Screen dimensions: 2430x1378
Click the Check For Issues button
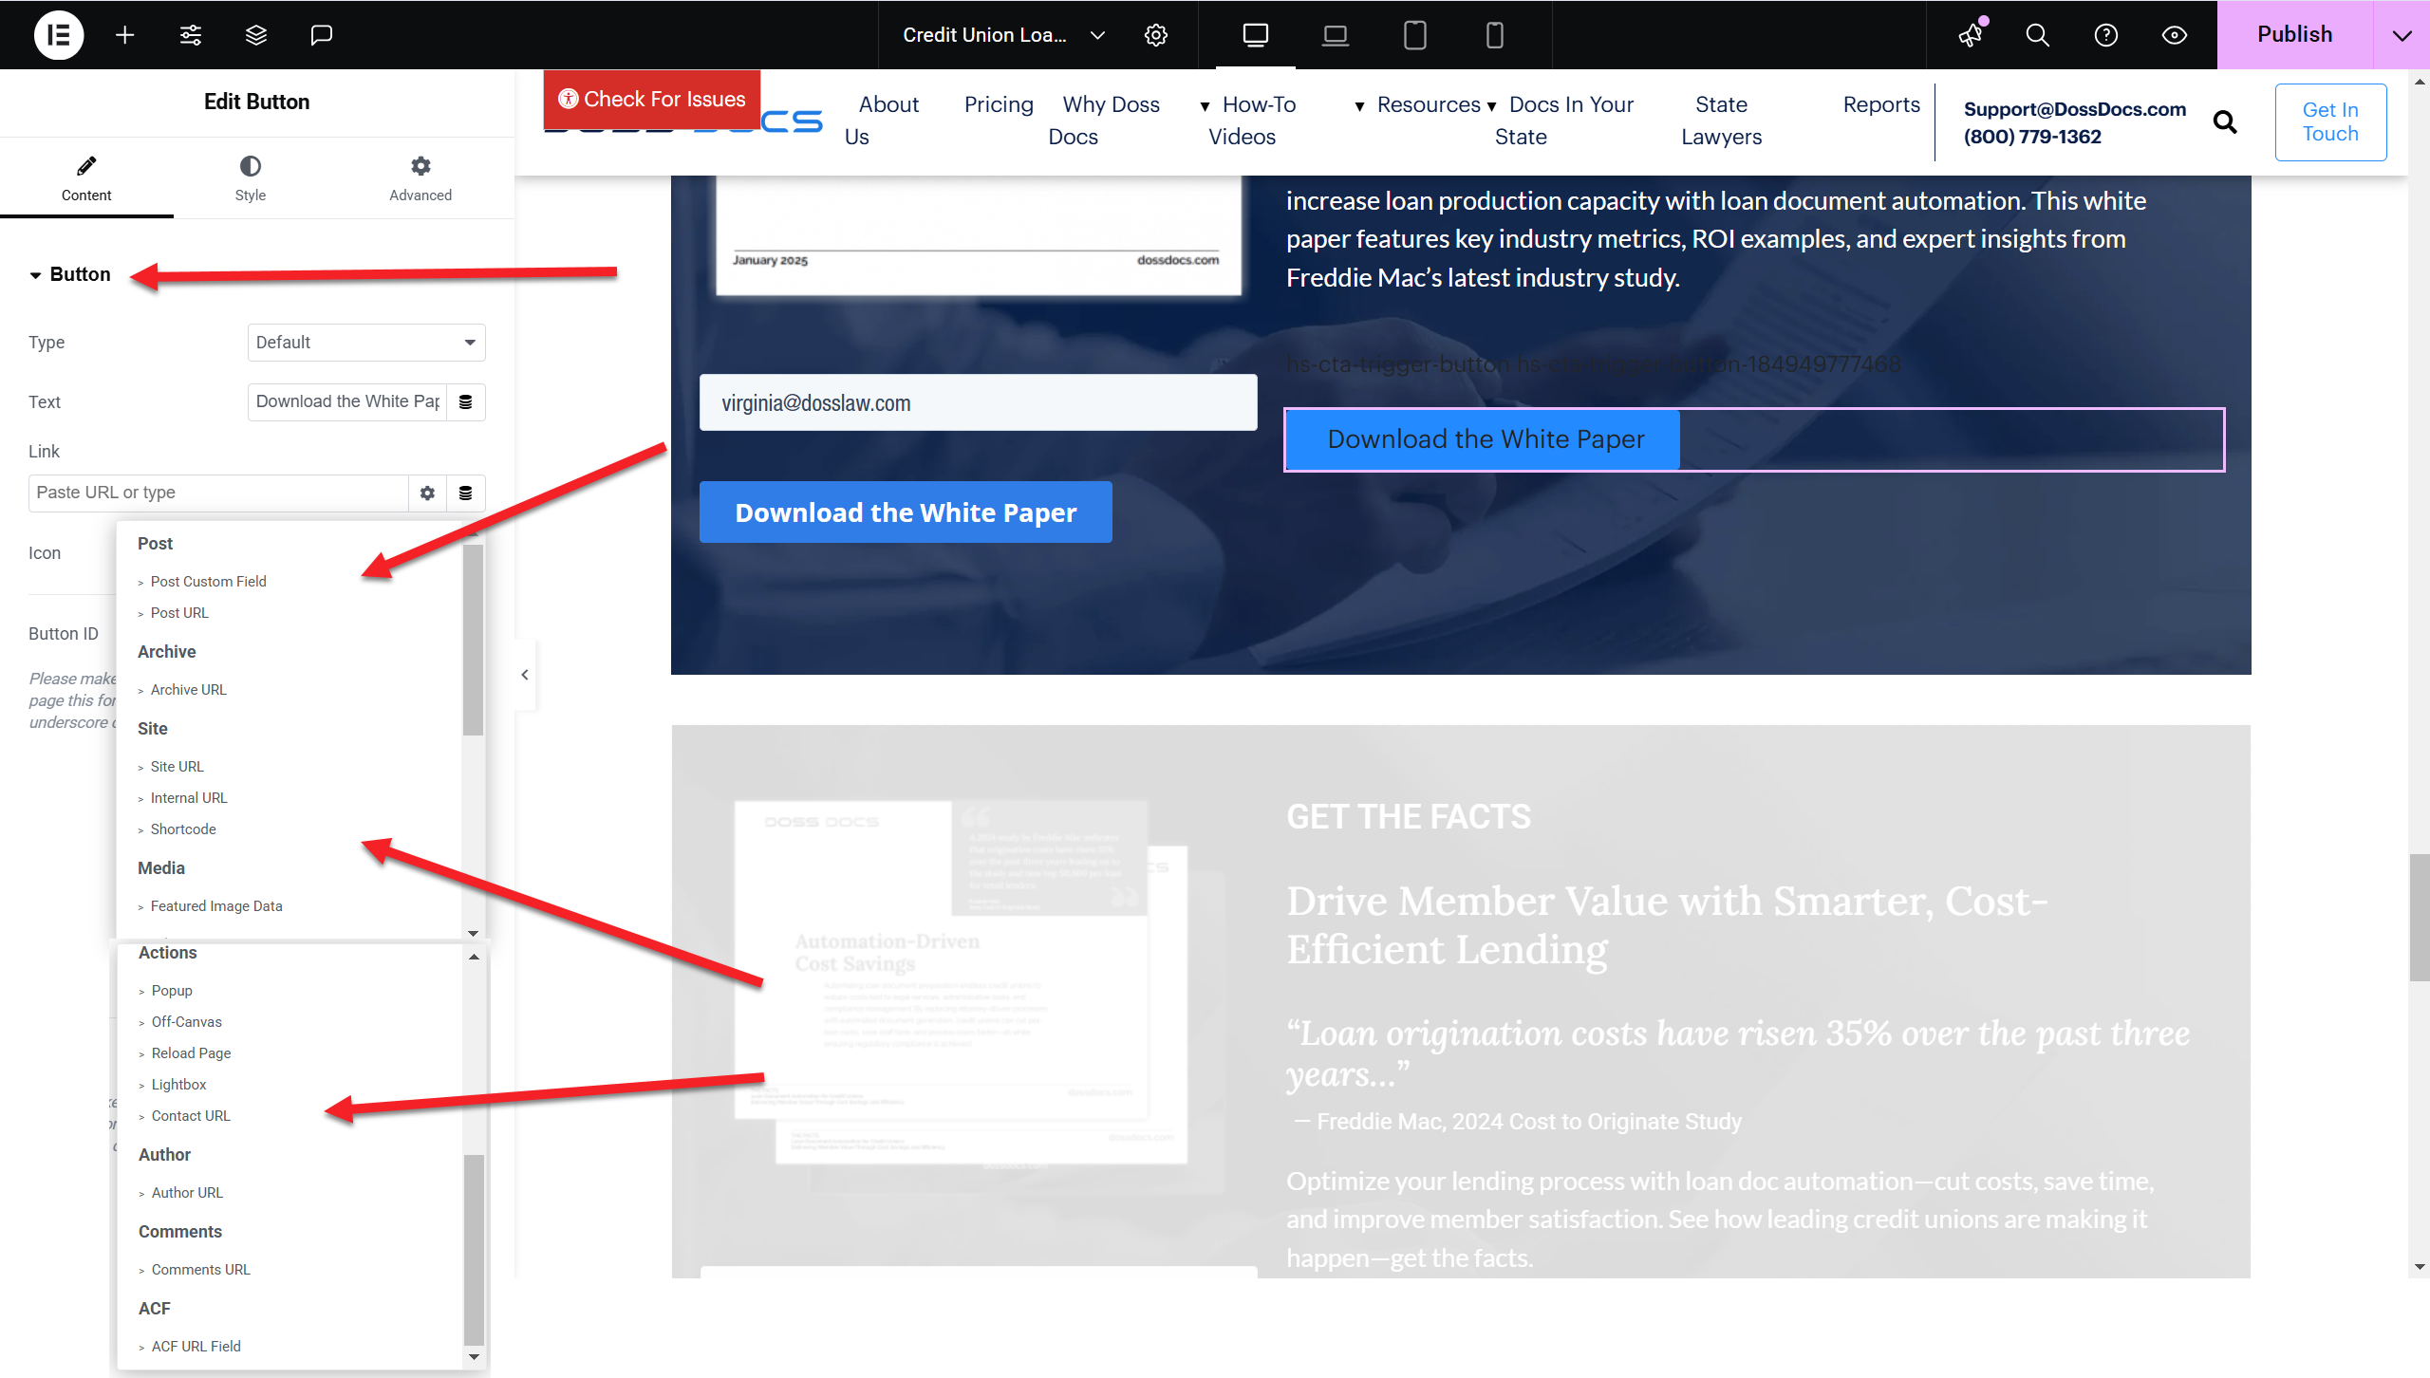(651, 99)
